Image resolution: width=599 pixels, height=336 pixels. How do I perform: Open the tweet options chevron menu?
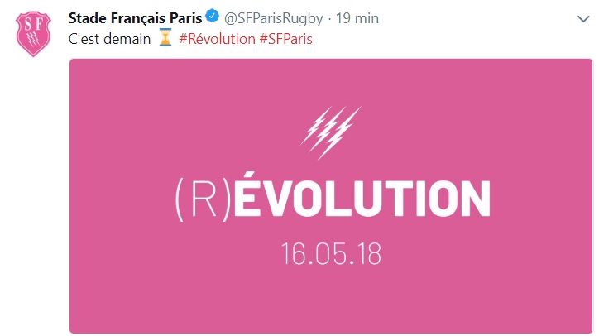point(578,18)
